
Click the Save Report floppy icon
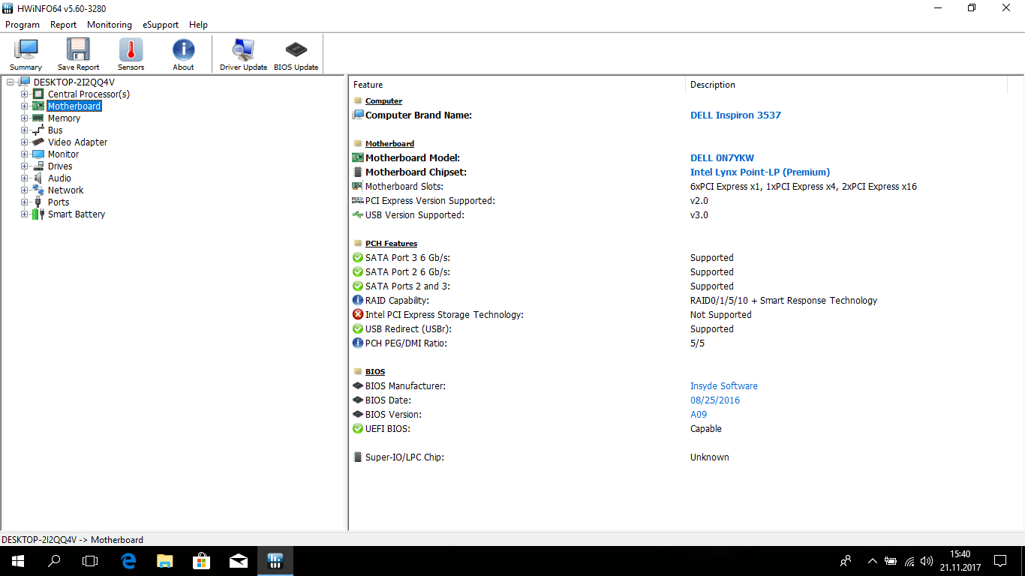click(x=78, y=49)
